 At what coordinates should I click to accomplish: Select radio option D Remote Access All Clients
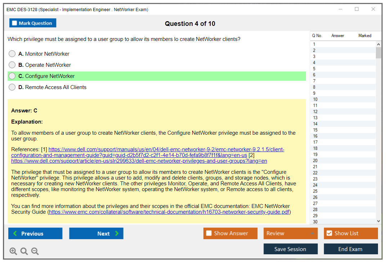[x=12, y=87]
